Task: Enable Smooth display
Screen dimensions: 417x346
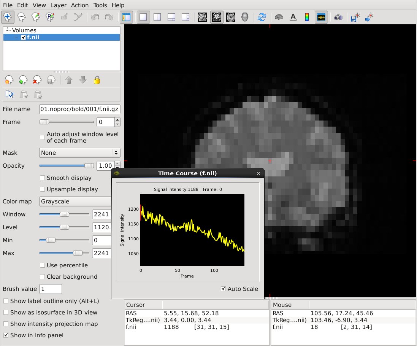Action: click(43, 178)
